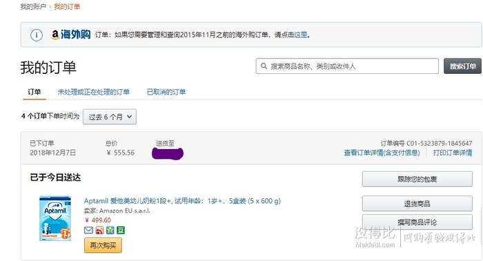Viewport: 483px width, 261px height.
Task: Click the redacted 送货至 recipient name
Action: tap(168, 153)
